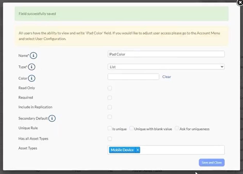Image resolution: width=243 pixels, height=174 pixels.
Task: Enable the Is unique checkbox
Action: click(110, 128)
